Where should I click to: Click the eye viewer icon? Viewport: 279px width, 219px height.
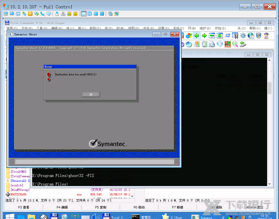pos(227,44)
